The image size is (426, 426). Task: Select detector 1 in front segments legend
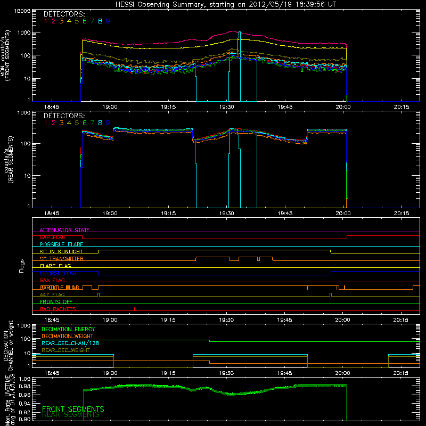coord(46,21)
